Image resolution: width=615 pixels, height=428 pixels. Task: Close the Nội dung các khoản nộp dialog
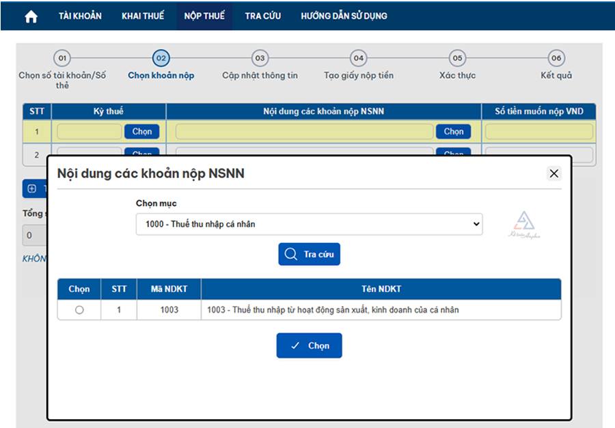pyautogui.click(x=553, y=173)
